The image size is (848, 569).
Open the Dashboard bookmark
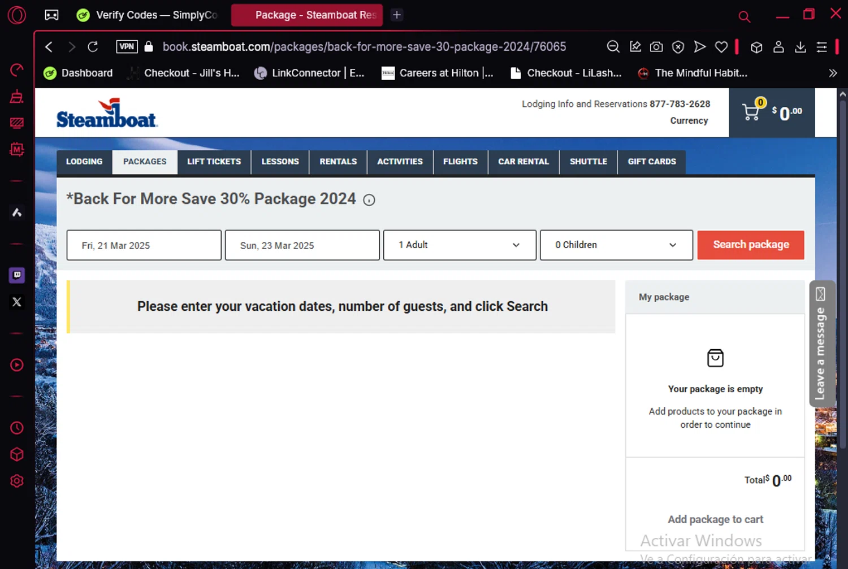(x=78, y=73)
